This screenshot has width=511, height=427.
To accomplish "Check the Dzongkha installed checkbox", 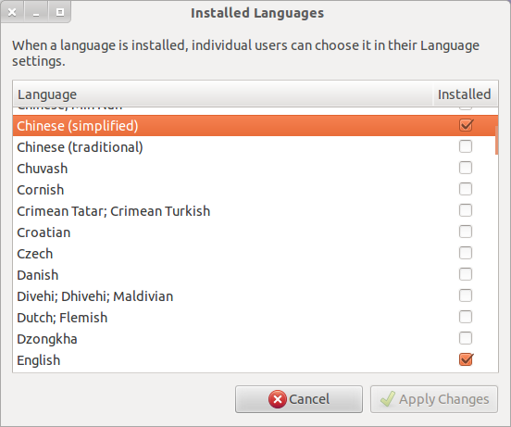I will pos(466,338).
